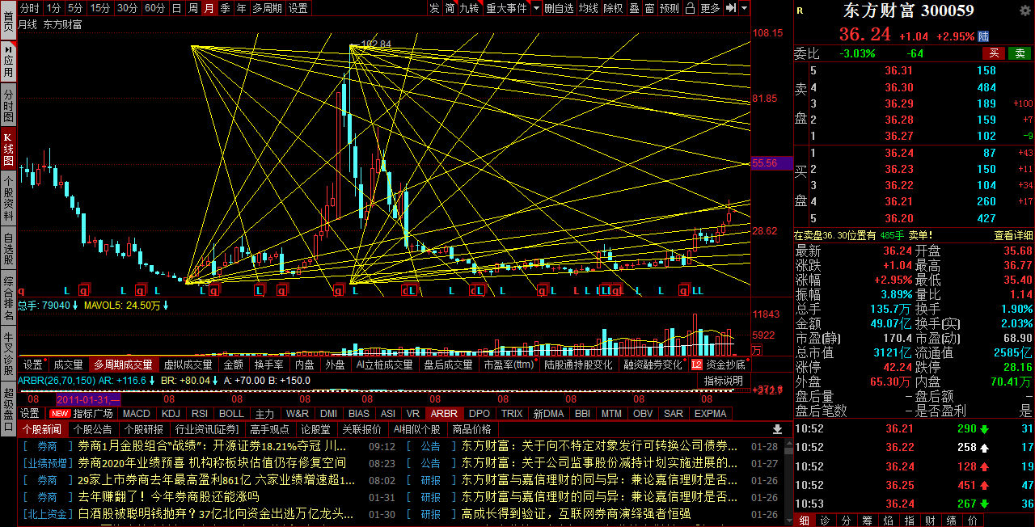The width and height of the screenshot is (1035, 527).
Task: Select KDJ indicator tab
Action: pos(171,413)
